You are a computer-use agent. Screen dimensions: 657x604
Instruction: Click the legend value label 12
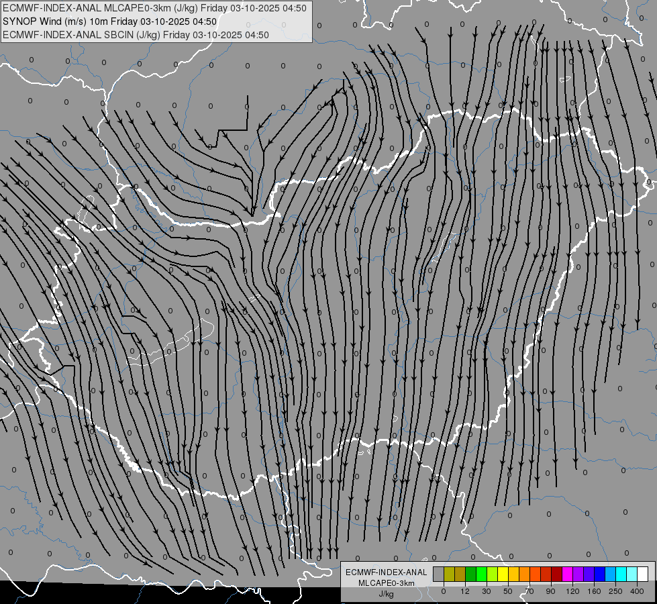tap(465, 591)
